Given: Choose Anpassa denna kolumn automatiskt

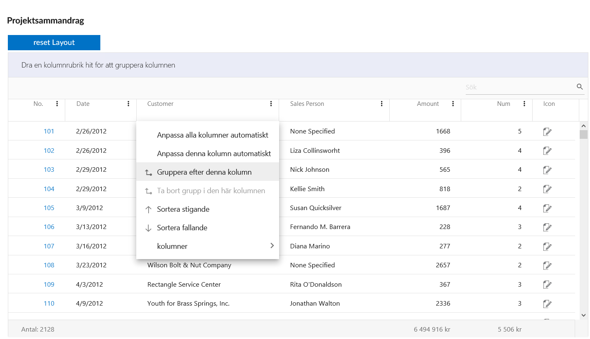Looking at the screenshot, I should [208, 154].
